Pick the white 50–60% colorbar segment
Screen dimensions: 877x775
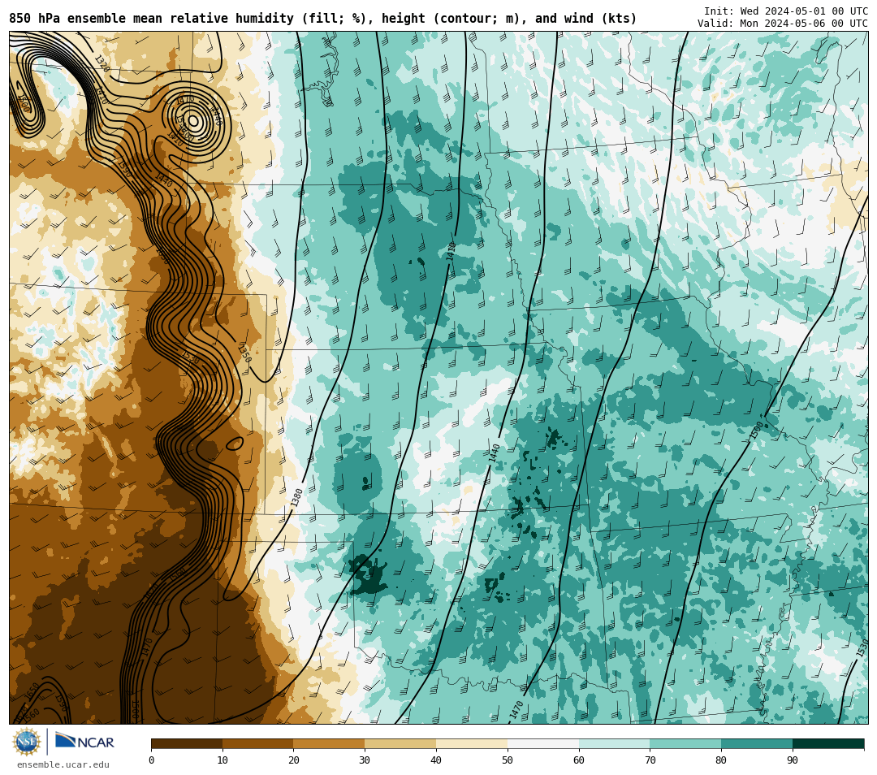click(x=543, y=744)
